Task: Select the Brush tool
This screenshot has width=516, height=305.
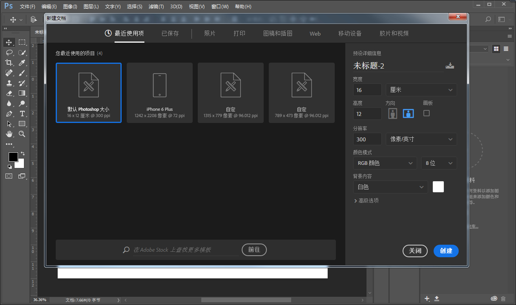Action: click(22, 73)
